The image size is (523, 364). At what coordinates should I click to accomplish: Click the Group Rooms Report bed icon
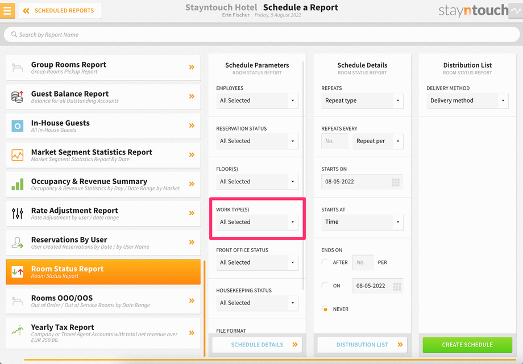(x=18, y=68)
